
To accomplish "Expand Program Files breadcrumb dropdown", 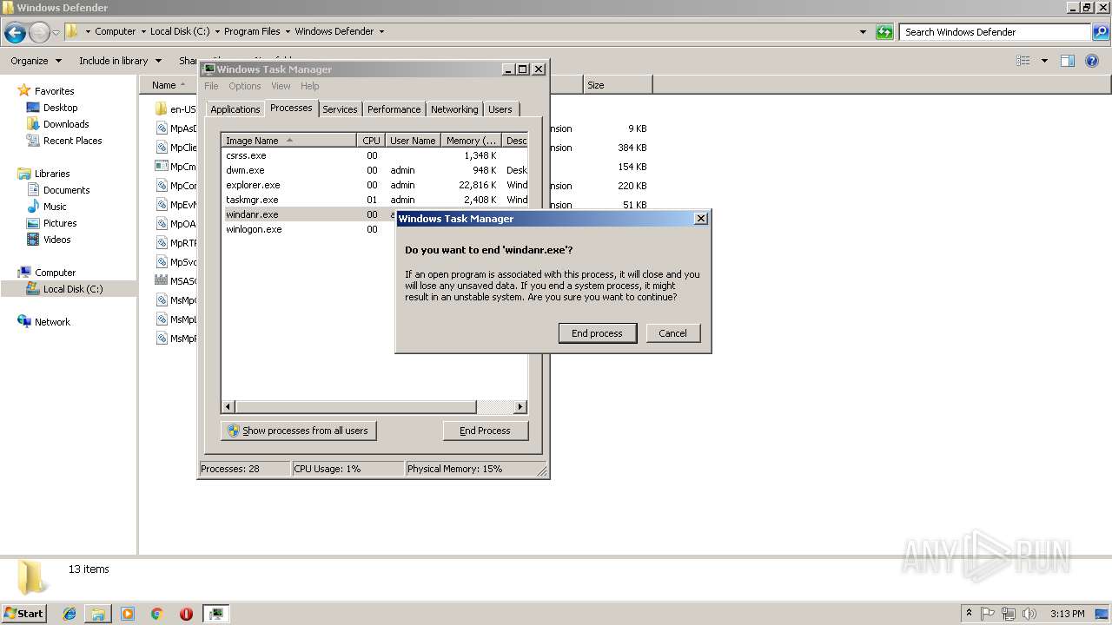I will pyautogui.click(x=288, y=31).
